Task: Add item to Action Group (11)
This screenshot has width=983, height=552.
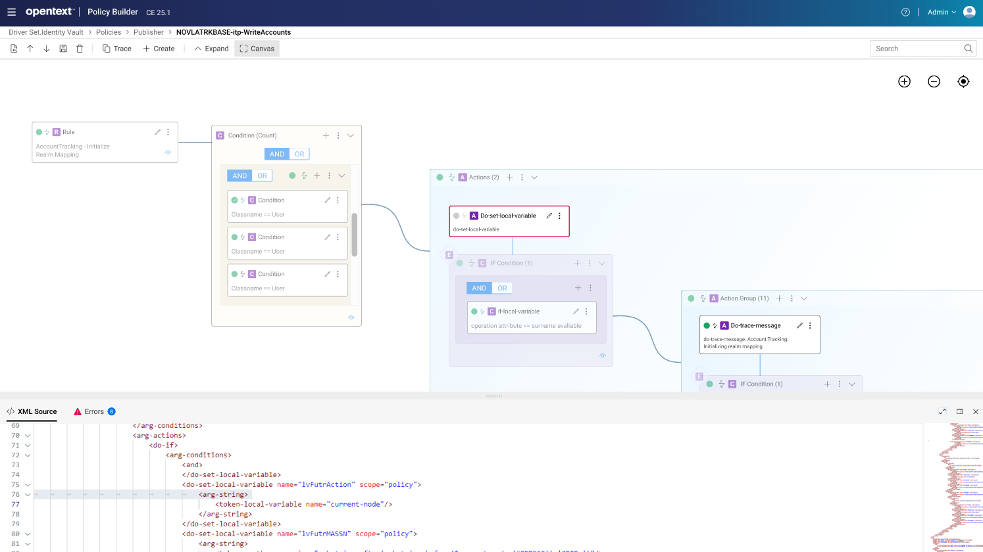Action: pos(779,298)
